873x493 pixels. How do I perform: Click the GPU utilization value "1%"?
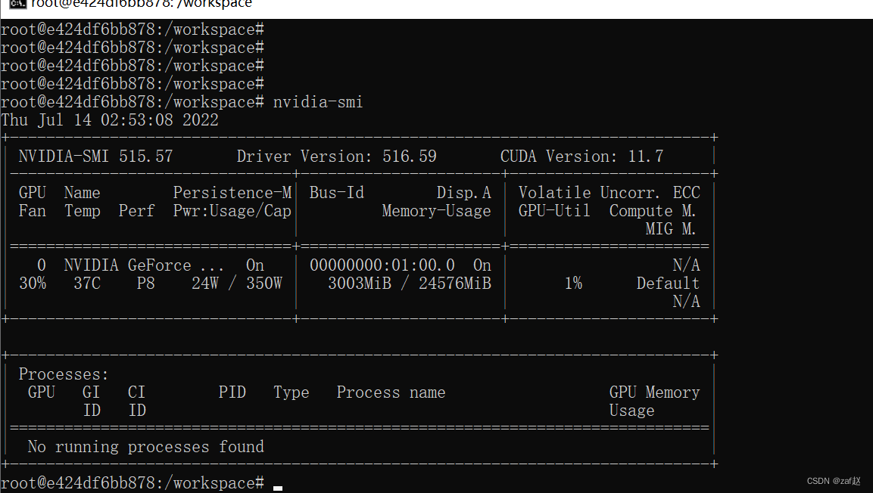tap(573, 283)
